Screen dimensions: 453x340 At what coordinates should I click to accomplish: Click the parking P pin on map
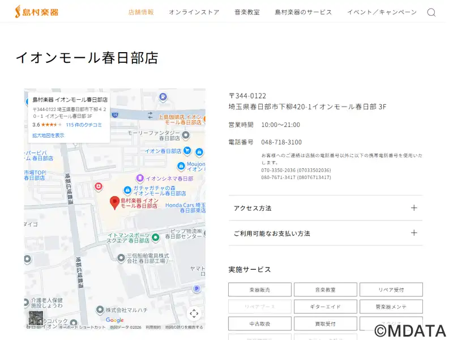196,288
